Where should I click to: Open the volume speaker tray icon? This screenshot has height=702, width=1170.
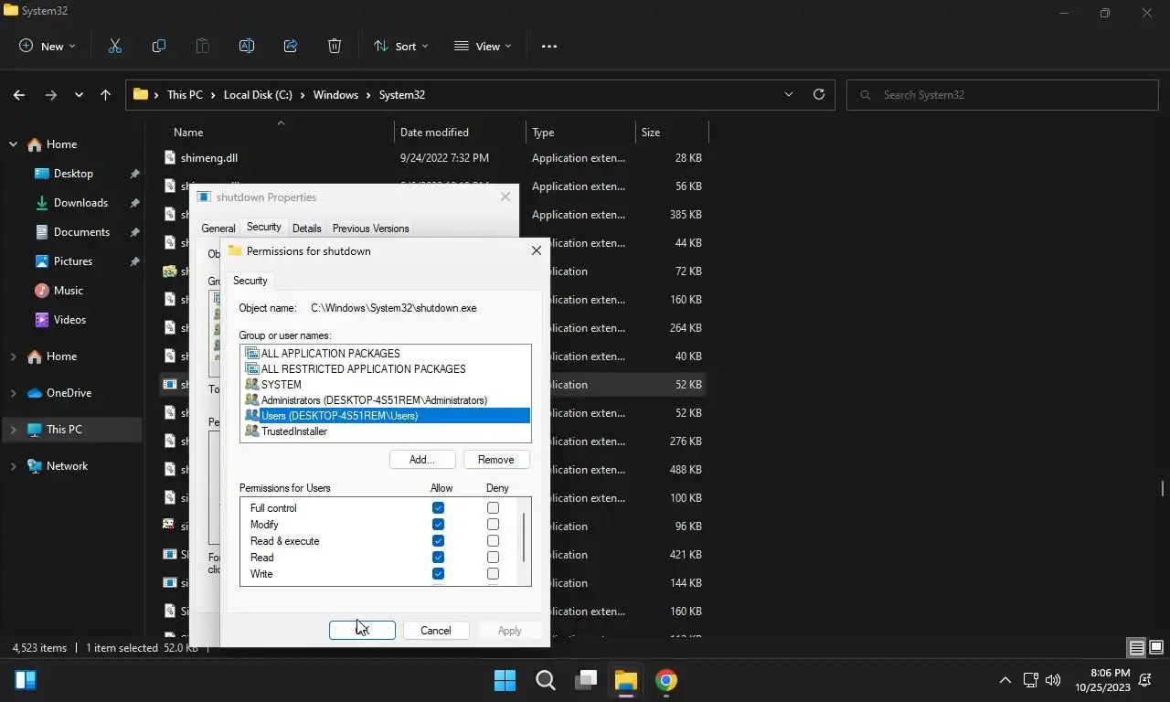tap(1053, 680)
